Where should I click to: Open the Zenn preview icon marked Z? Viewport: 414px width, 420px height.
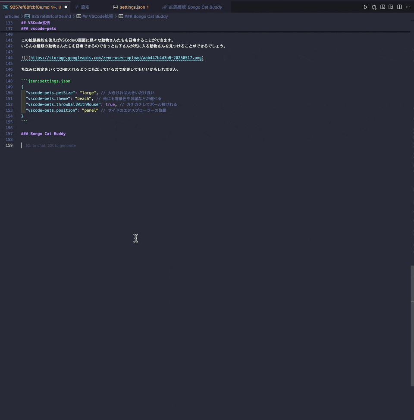point(391,7)
